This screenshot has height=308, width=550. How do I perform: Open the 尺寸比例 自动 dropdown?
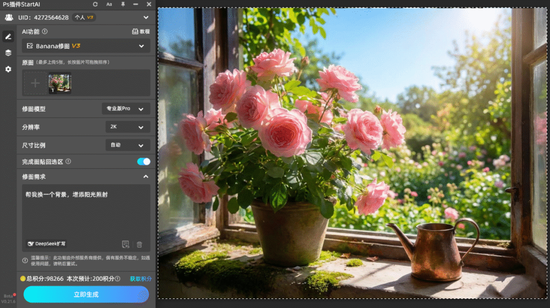pyautogui.click(x=127, y=145)
